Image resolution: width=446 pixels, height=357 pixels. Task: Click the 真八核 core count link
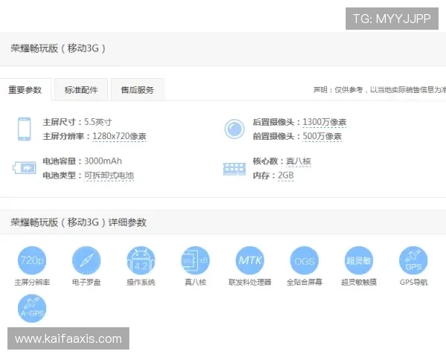click(298, 161)
